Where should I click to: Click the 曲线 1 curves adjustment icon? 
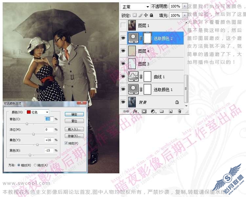133,76
